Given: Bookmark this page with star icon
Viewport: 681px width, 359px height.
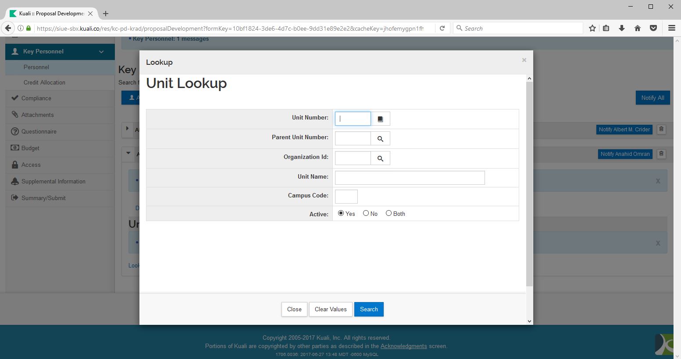Looking at the screenshot, I should point(592,28).
